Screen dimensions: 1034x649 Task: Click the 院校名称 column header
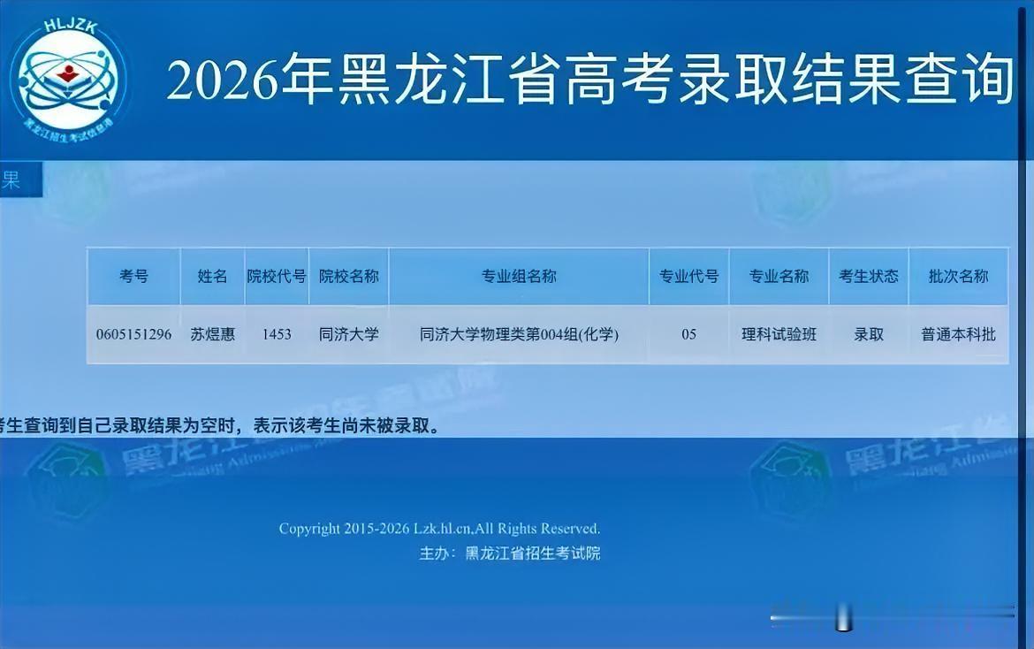coord(349,277)
